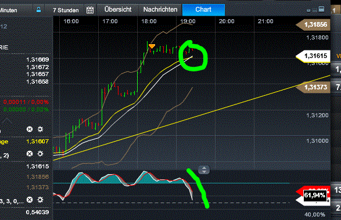Click the white 1,31615 current price tag
This screenshot has height=220, width=341.
click(x=313, y=56)
